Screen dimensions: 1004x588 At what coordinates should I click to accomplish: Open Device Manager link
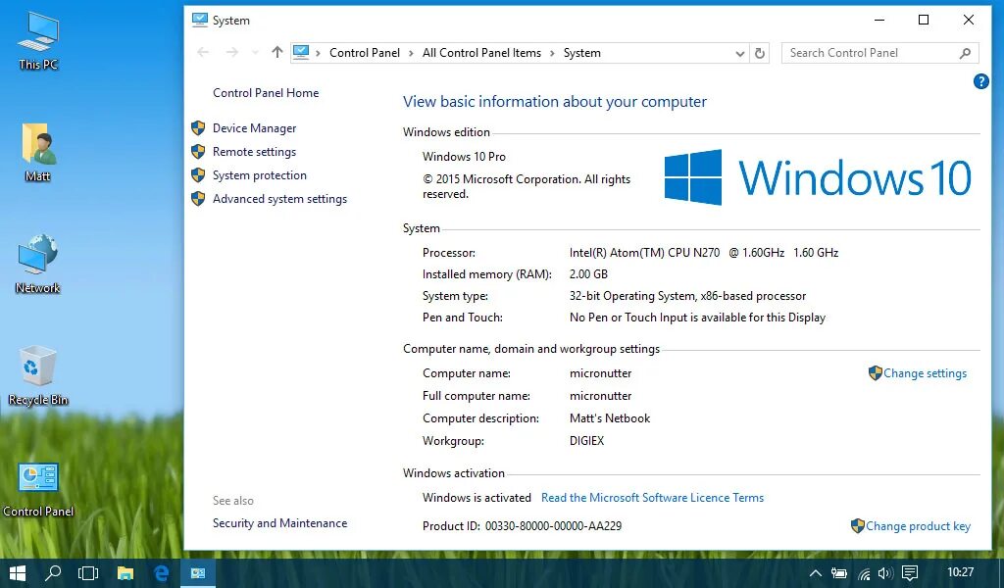[254, 128]
